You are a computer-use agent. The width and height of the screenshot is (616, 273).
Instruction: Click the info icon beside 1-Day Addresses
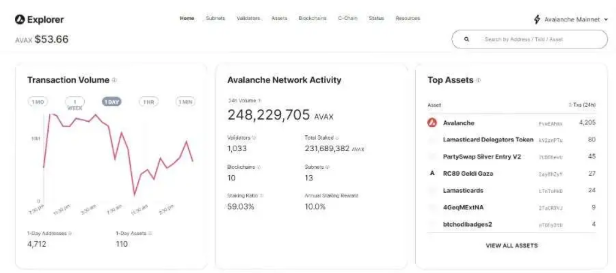[x=70, y=233]
